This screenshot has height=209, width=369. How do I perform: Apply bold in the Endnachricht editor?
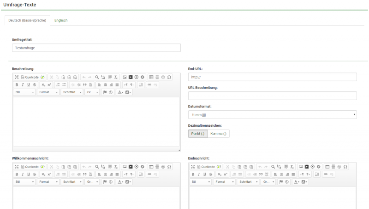click(x=193, y=174)
